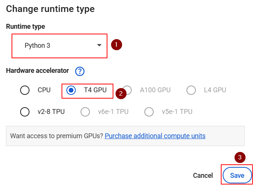Click the Change runtime type heading
The width and height of the screenshot is (254, 186).
pos(50,9)
